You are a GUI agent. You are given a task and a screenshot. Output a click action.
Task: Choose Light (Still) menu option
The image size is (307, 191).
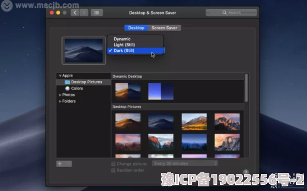[x=135, y=45]
